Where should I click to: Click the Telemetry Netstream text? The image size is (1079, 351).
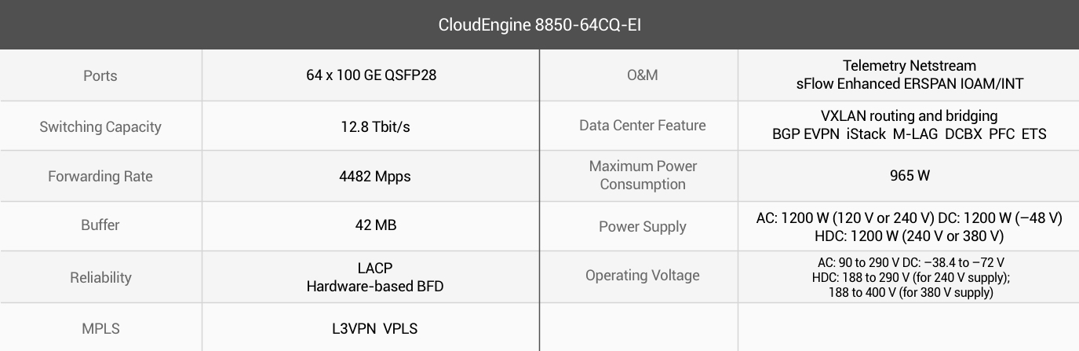pyautogui.click(x=909, y=65)
